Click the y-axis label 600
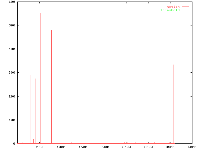The image size is (198, 149). click(x=12, y=2)
